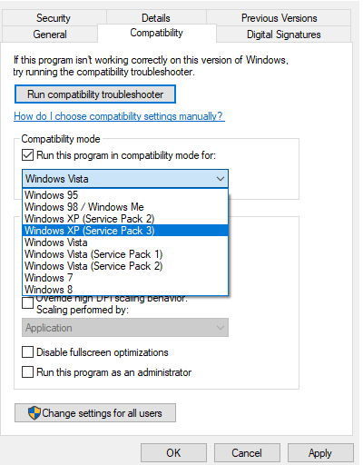Click the Apply button
The width and height of the screenshot is (363, 465).
320,453
